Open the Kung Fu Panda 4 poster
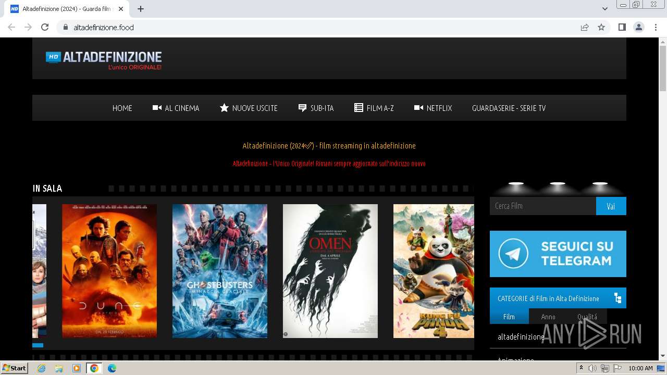This screenshot has height=375, width=667. coord(434,271)
